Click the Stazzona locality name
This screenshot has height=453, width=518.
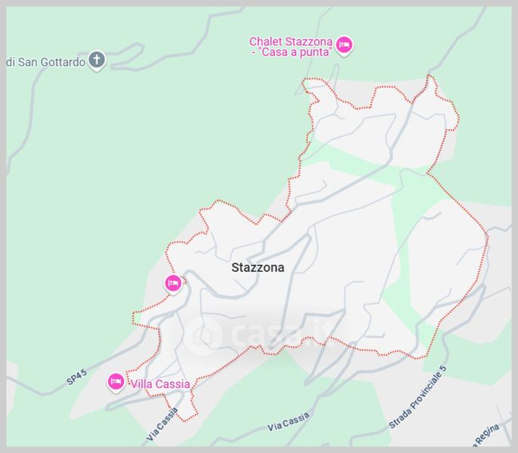pos(257,267)
